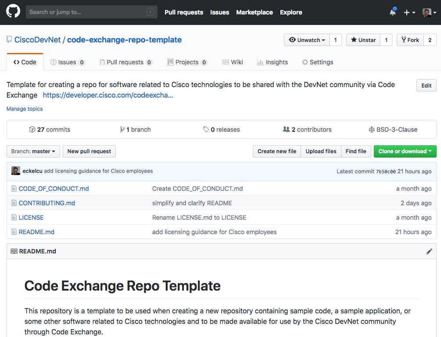
Task: Switch to the Projects tab
Action: pyautogui.click(x=187, y=62)
